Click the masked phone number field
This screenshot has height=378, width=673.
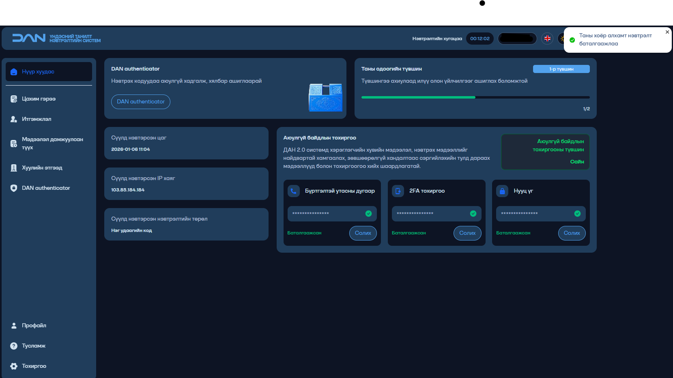332,214
